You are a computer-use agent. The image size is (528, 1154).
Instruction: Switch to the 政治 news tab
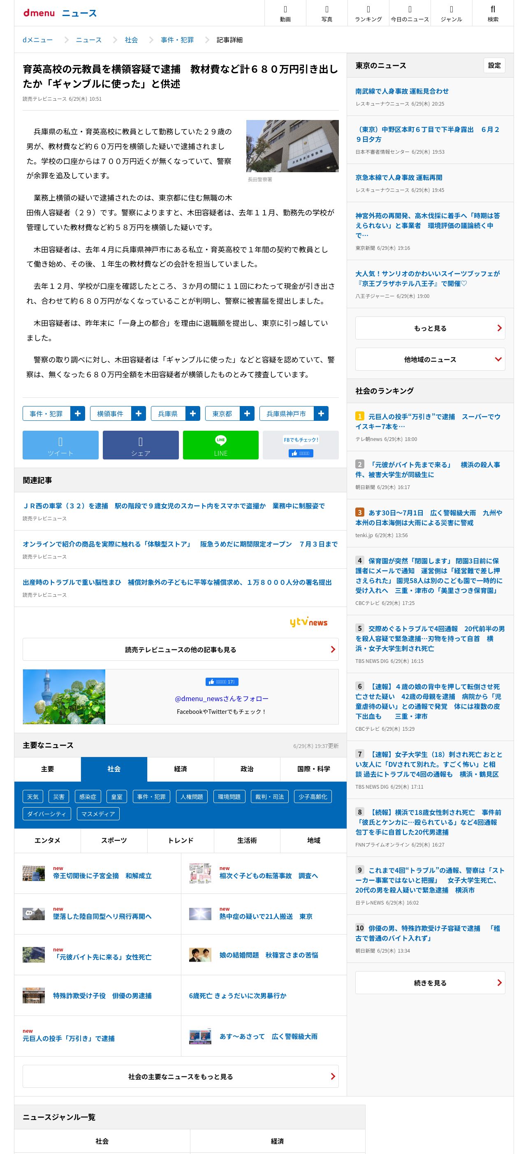click(x=247, y=769)
